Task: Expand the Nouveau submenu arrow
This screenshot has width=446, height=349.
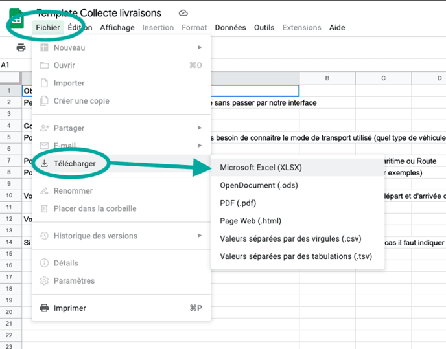Action: (200, 47)
